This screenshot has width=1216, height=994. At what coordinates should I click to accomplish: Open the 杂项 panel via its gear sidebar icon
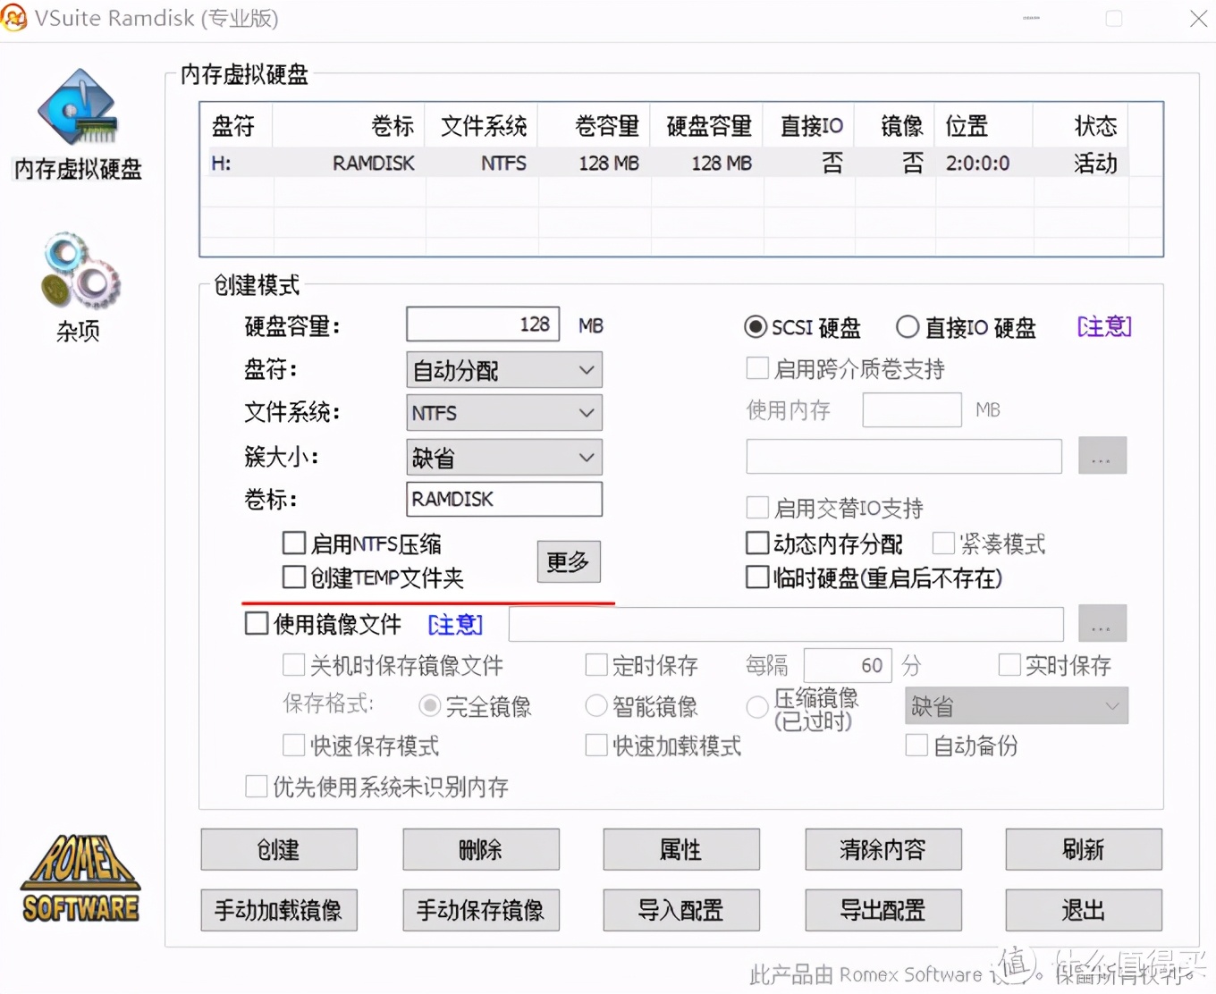79,271
